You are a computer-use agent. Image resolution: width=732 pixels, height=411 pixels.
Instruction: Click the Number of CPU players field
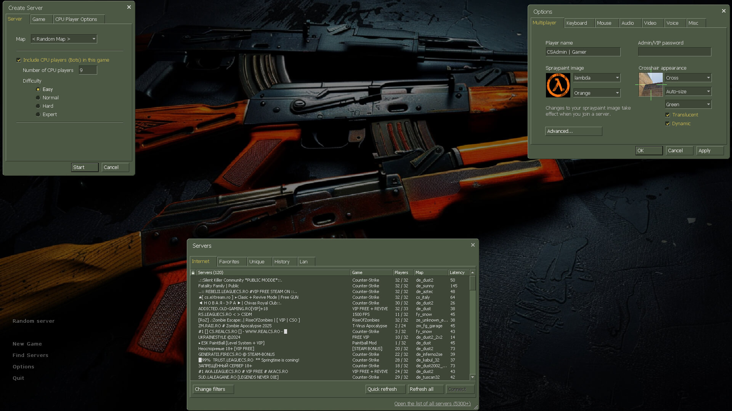(88, 70)
